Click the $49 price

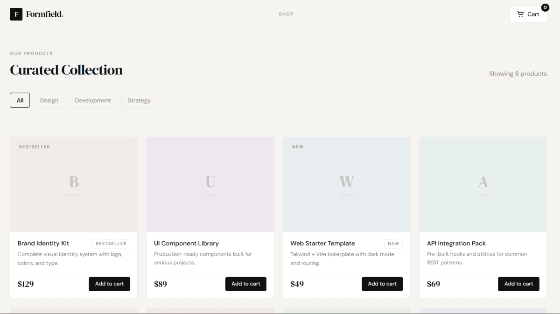pos(297,284)
